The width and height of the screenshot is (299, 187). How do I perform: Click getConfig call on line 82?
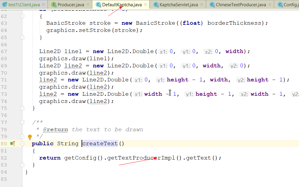pos(80,158)
